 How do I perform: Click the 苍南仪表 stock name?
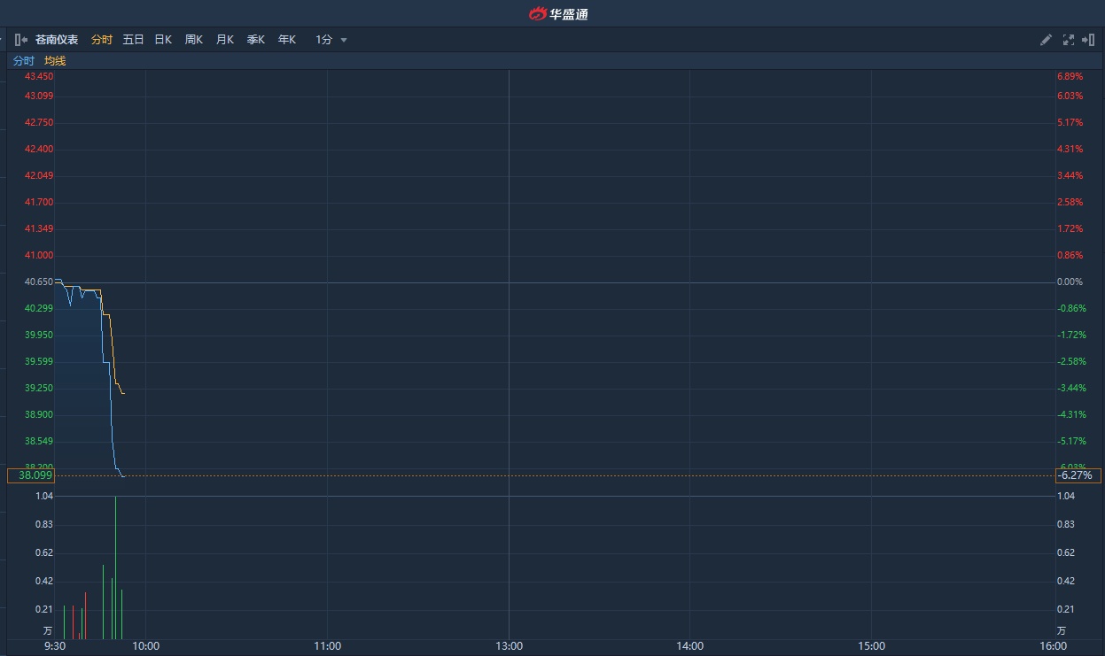pos(57,40)
